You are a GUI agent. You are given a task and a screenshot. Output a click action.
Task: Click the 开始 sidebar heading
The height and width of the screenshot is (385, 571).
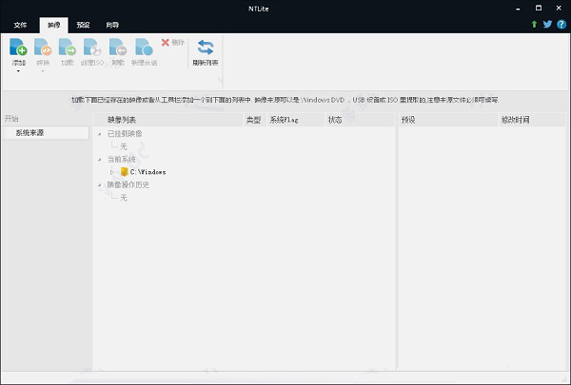11,119
